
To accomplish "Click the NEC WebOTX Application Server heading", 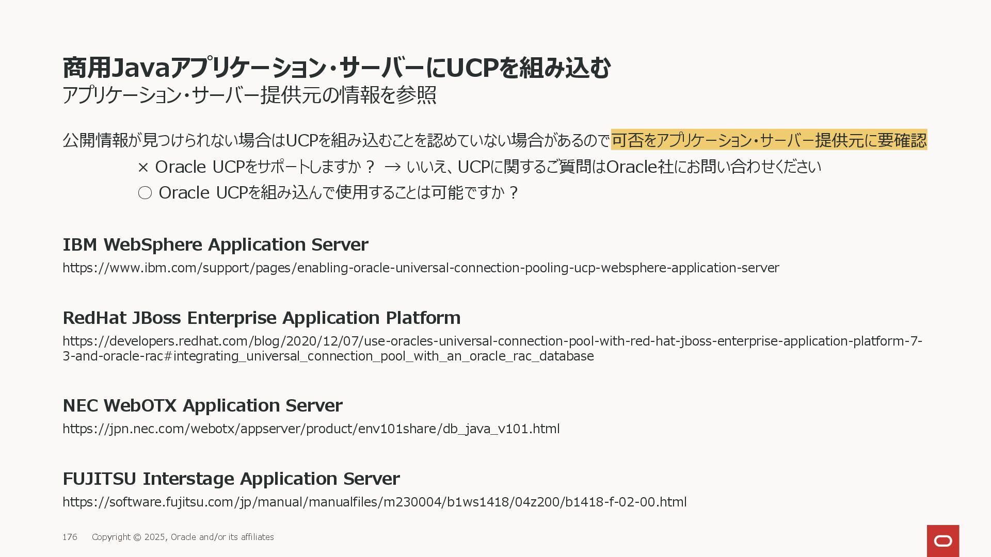I will pos(202,405).
